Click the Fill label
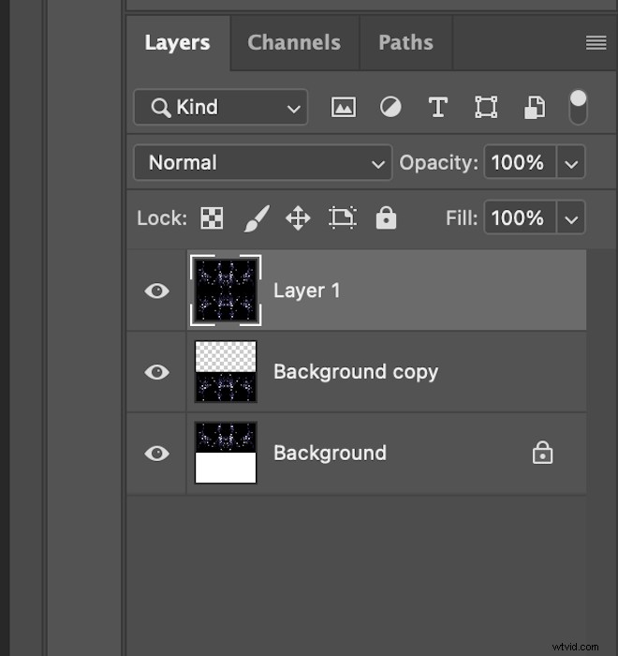Image resolution: width=618 pixels, height=656 pixels. click(x=462, y=218)
